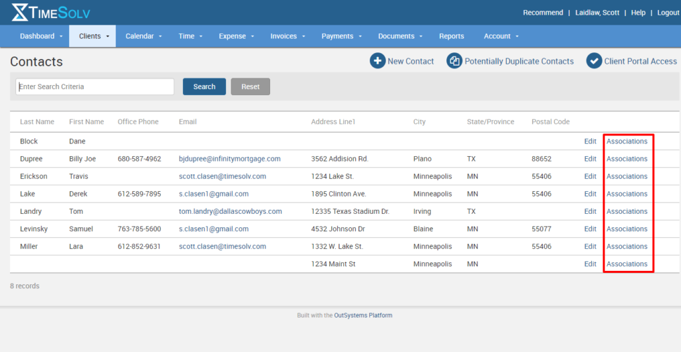Open Associations for Dane Block
The height and width of the screenshot is (352, 681).
click(x=626, y=141)
